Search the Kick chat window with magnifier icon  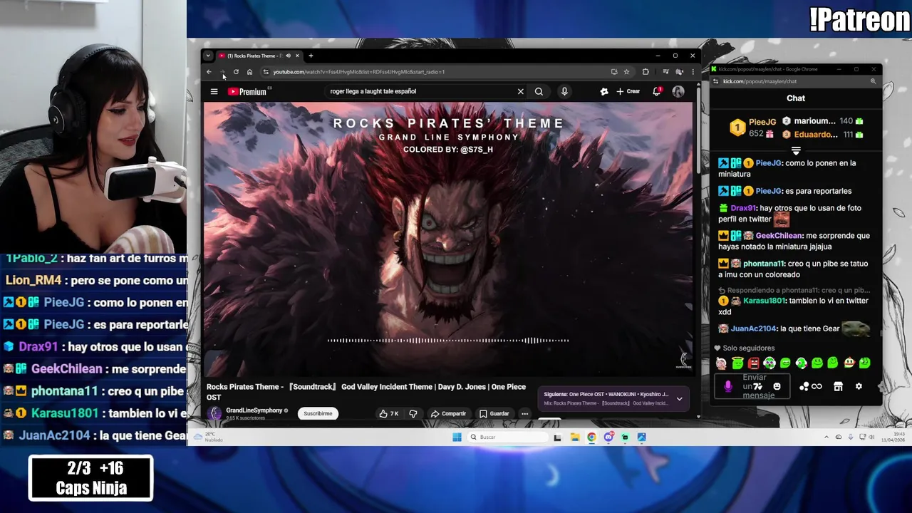point(873,81)
